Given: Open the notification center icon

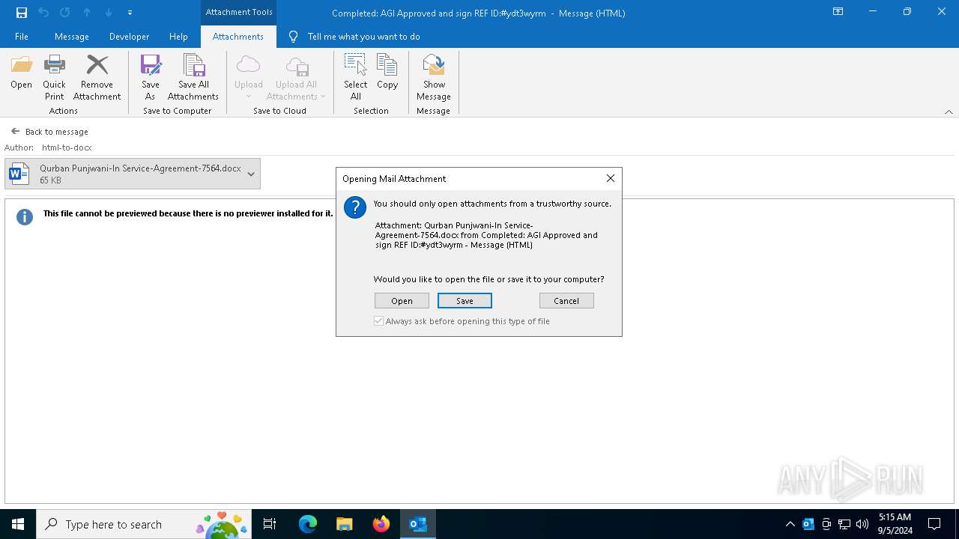Looking at the screenshot, I should 934,524.
